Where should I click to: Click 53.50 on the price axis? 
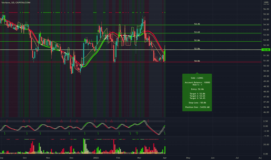(266, 35)
